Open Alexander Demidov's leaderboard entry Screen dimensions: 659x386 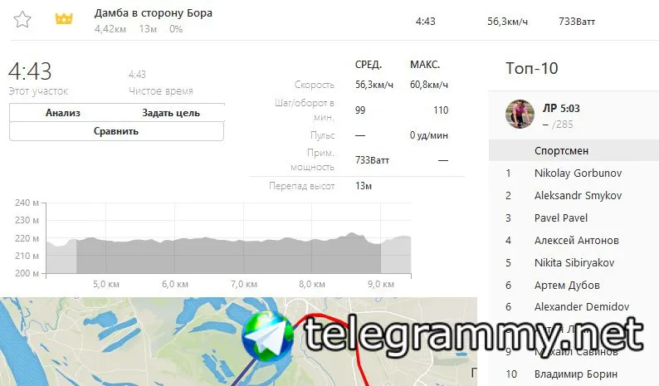coord(582,307)
